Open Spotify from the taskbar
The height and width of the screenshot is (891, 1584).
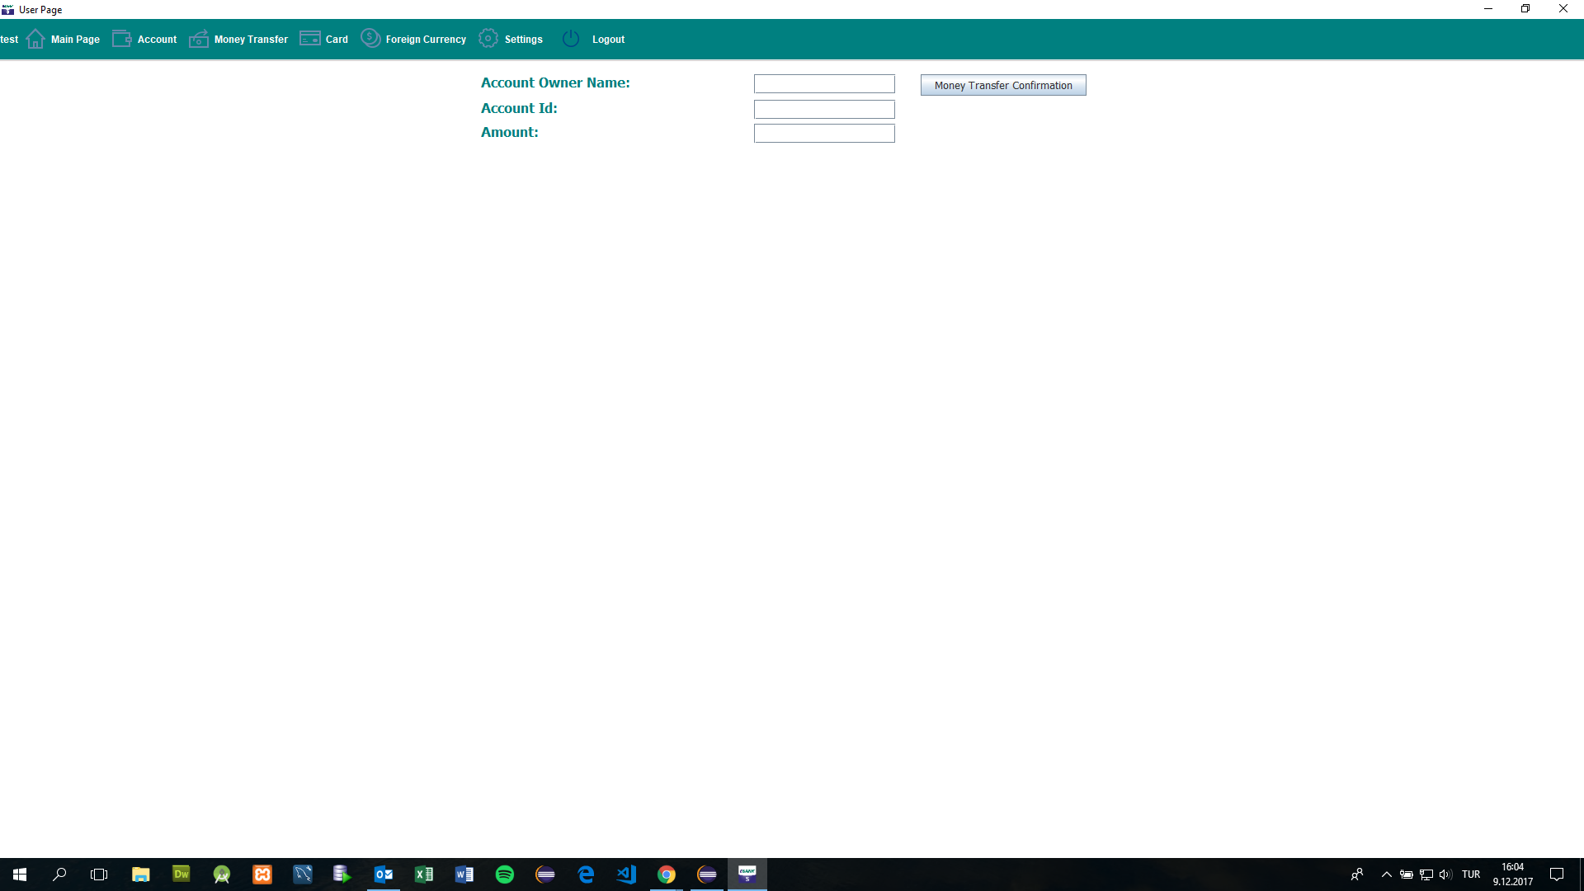click(x=505, y=874)
